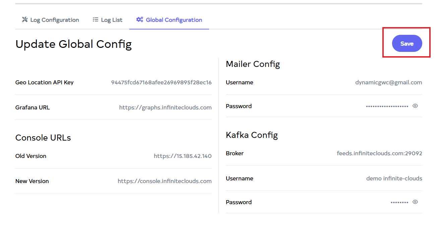The image size is (441, 245).
Task: Click the New Version console URL field
Action: tap(165, 181)
